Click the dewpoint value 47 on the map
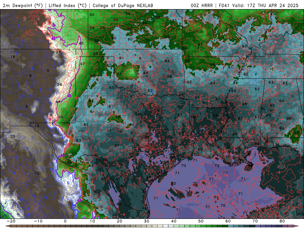 82,64
